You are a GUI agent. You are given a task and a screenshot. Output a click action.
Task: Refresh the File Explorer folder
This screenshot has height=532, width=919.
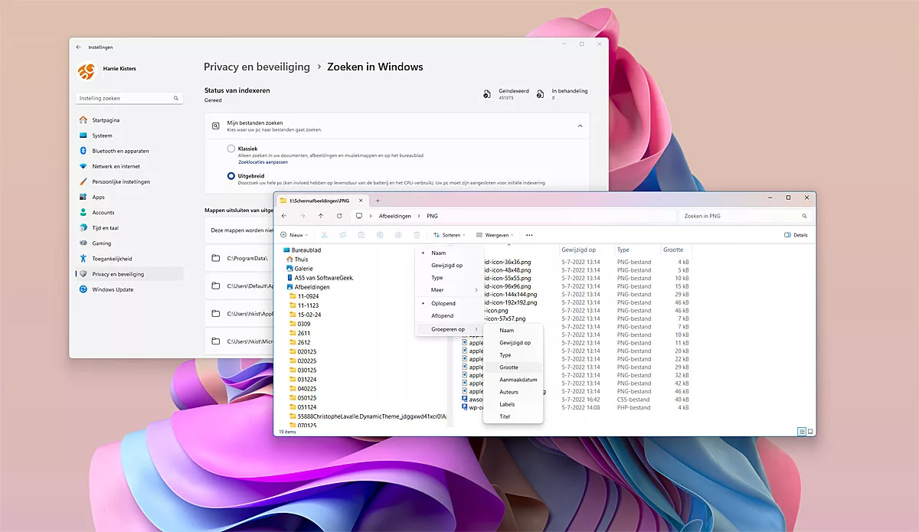pyautogui.click(x=339, y=216)
